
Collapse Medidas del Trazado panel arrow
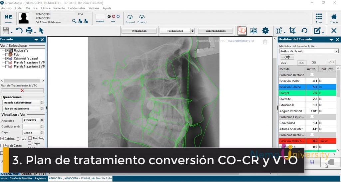(331, 40)
